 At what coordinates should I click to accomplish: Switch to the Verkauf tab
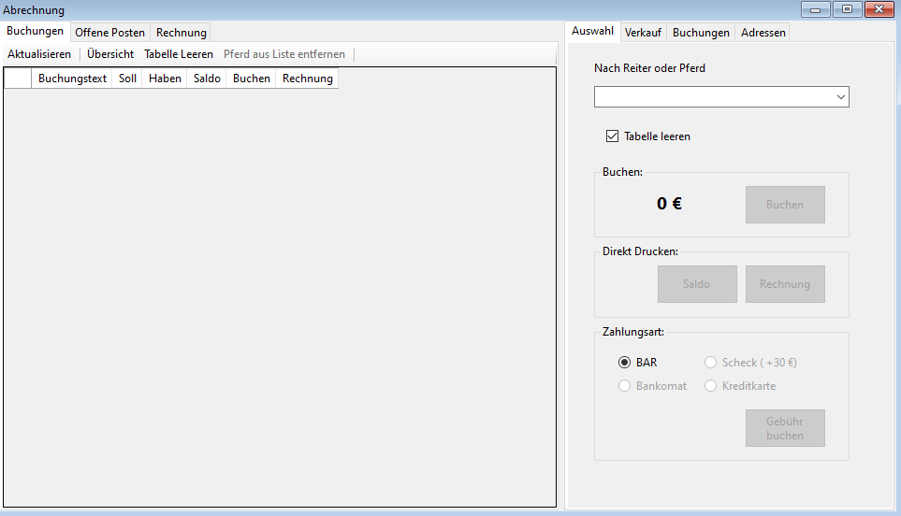[643, 33]
